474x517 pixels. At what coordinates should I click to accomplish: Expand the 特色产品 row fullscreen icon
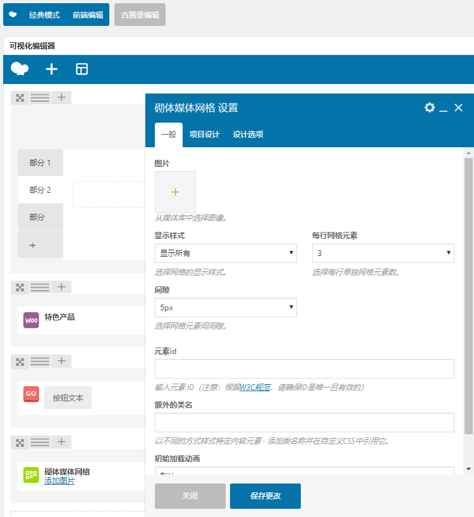pyautogui.click(x=20, y=287)
